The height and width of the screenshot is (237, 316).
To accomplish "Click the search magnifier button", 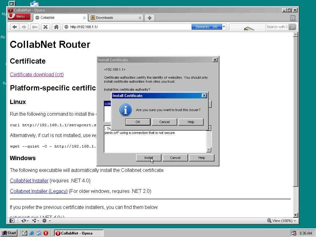I will coord(292,27).
